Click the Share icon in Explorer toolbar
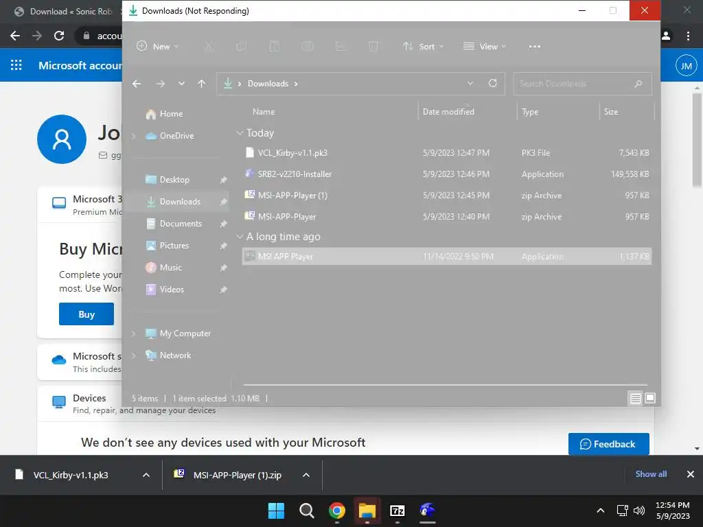Screen dimensions: 703x527 coord(341,46)
